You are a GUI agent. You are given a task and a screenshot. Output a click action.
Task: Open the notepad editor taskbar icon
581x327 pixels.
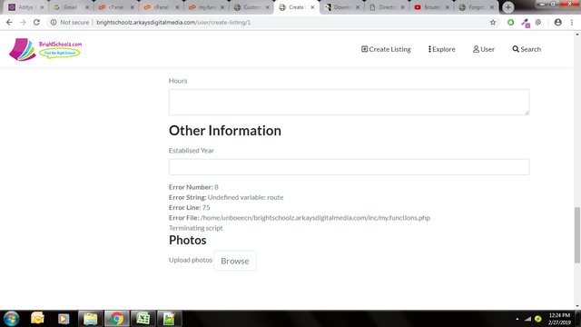(x=169, y=319)
